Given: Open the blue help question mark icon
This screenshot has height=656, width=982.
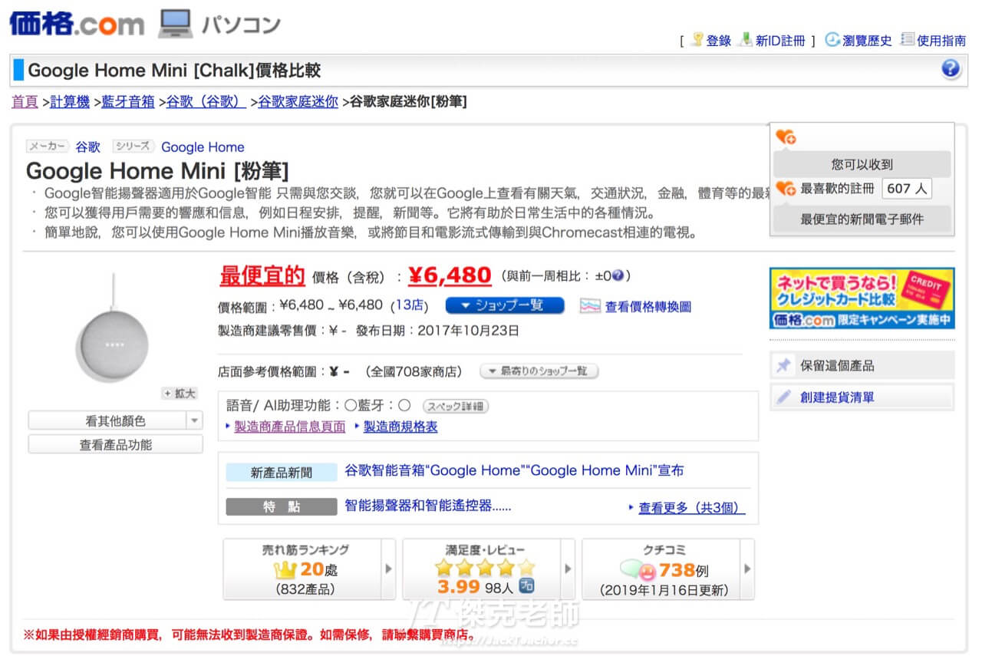Looking at the screenshot, I should 951,70.
